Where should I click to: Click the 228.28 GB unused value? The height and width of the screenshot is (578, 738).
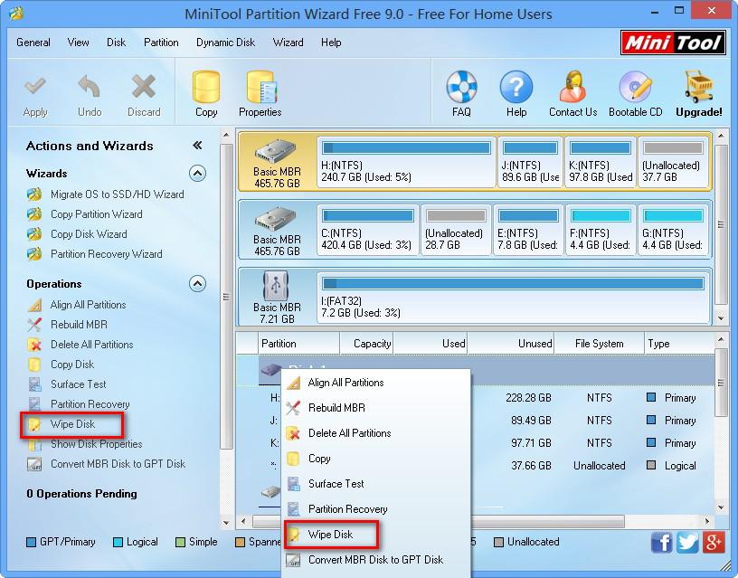[x=528, y=398]
